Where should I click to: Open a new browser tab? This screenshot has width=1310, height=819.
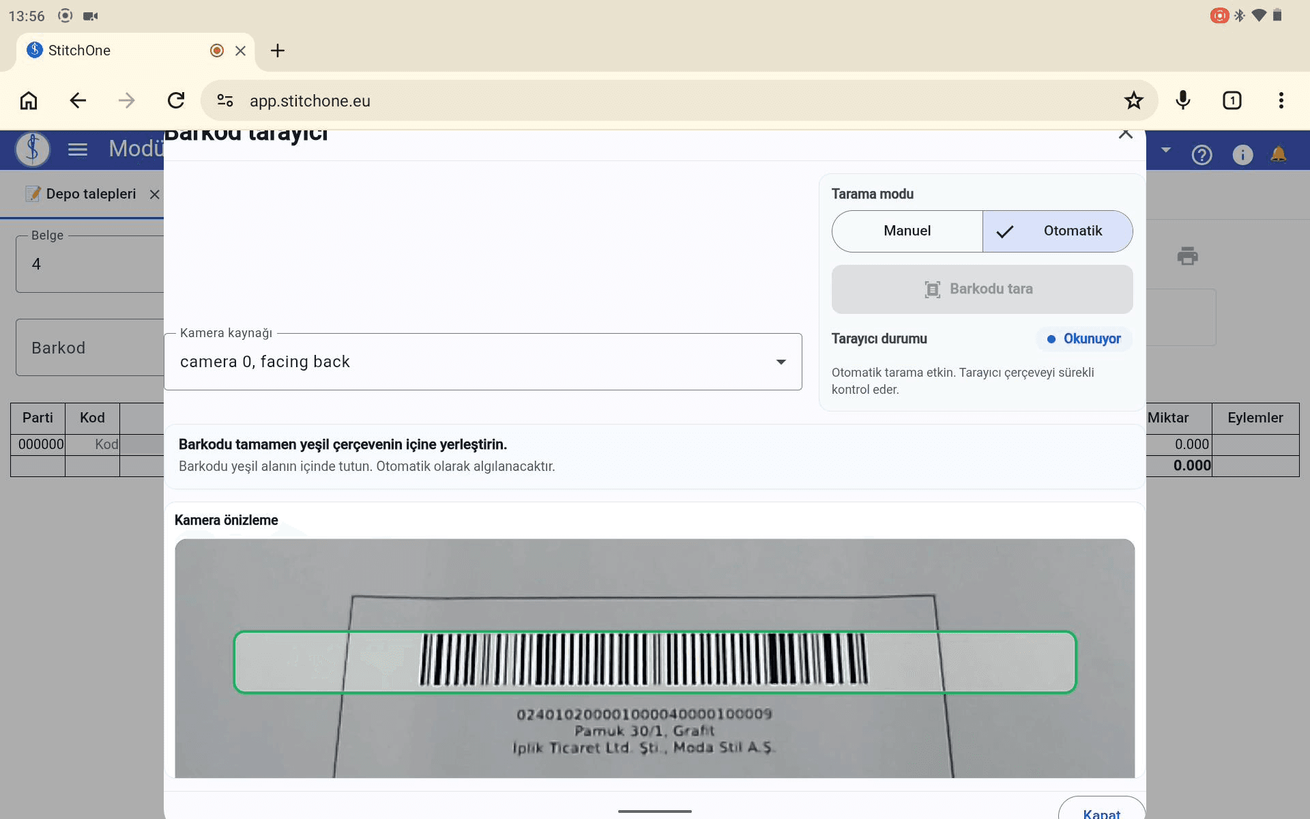[278, 51]
